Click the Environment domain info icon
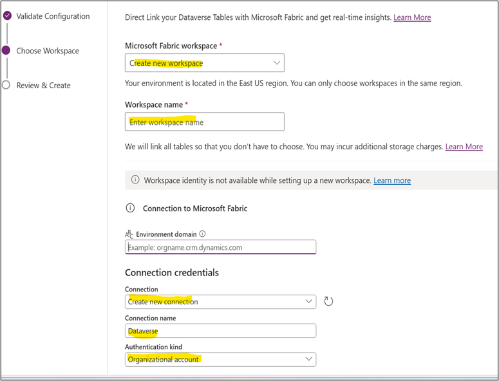The height and width of the screenshot is (381, 499). pyautogui.click(x=202, y=234)
